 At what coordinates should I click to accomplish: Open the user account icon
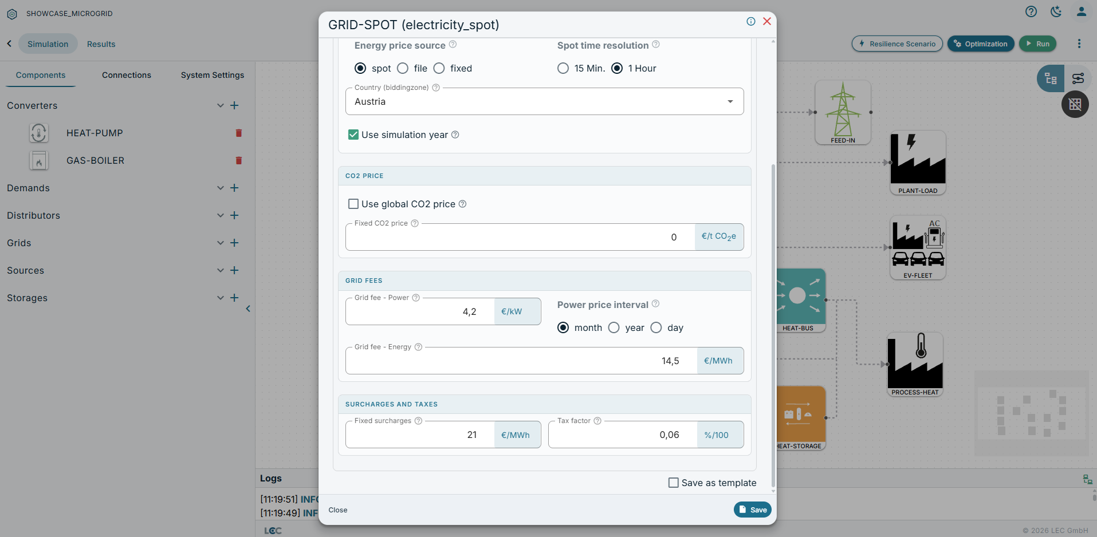(1082, 11)
